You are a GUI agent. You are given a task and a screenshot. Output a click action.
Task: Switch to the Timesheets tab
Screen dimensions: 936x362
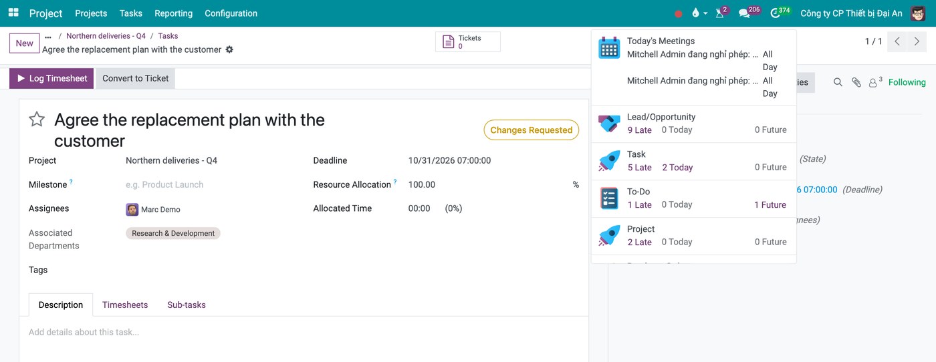(x=125, y=305)
